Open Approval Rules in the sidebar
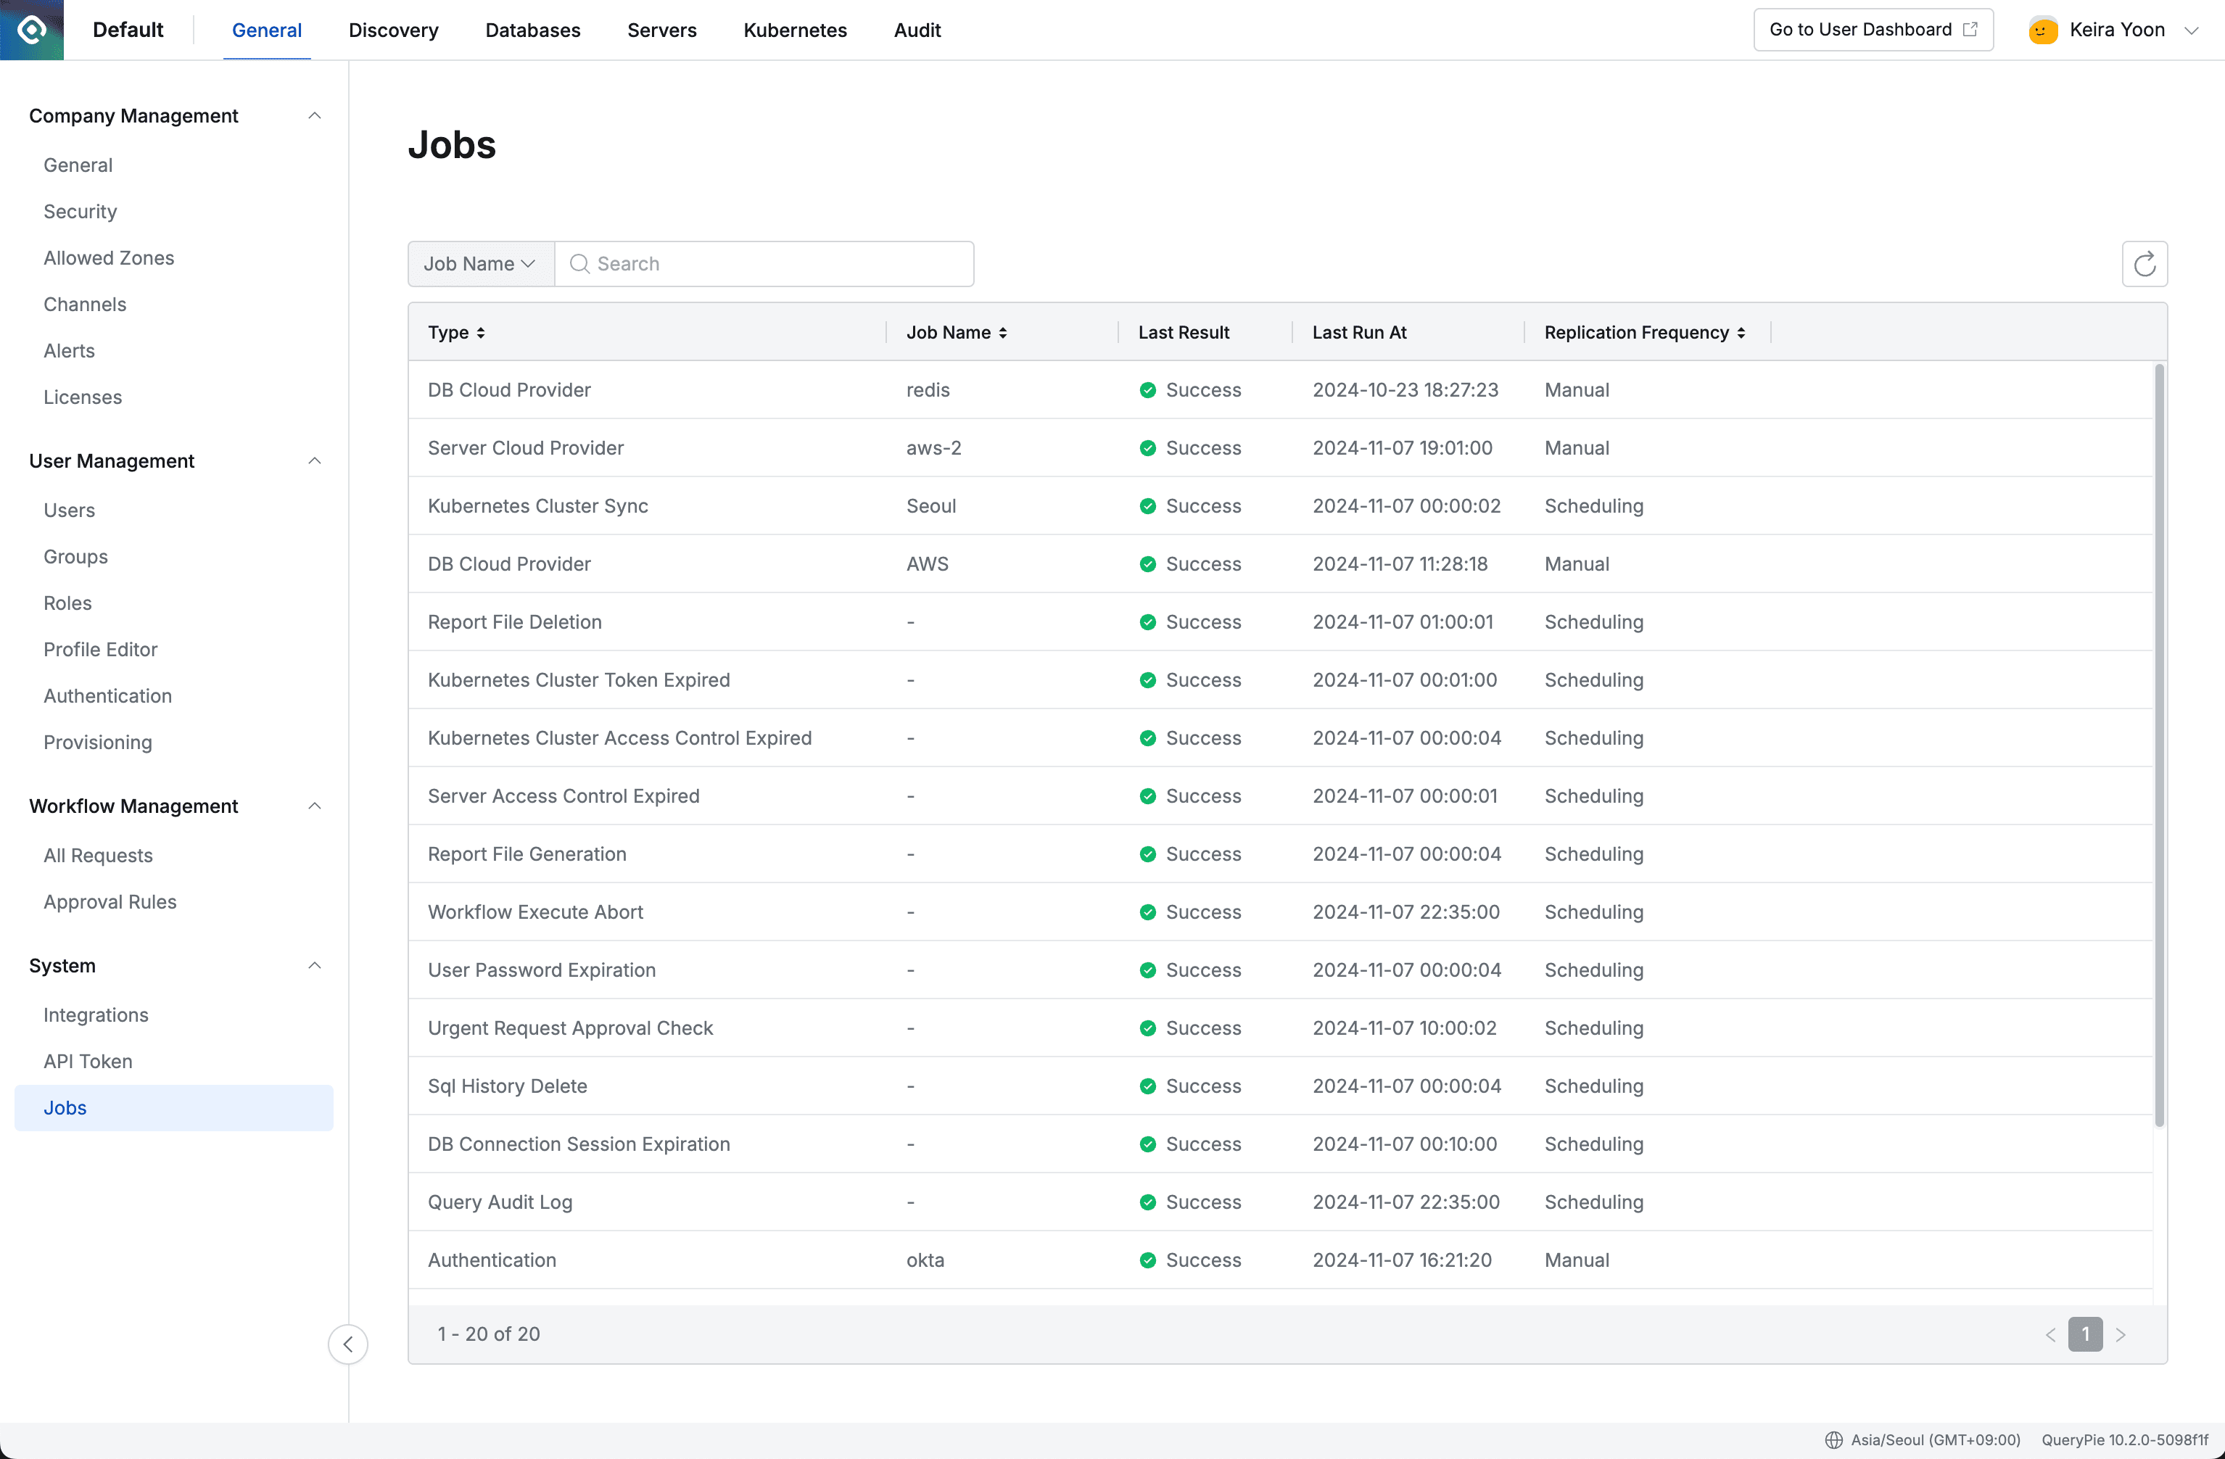Screen dimensions: 2225x1459 click(110, 902)
